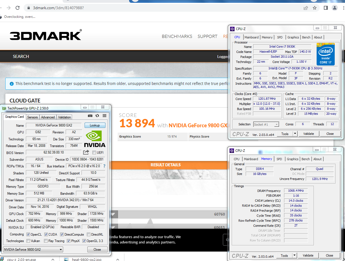Open SPD tab in upper CPU-Z
This screenshot has width=345, height=261.
pyautogui.click(x=280, y=37)
